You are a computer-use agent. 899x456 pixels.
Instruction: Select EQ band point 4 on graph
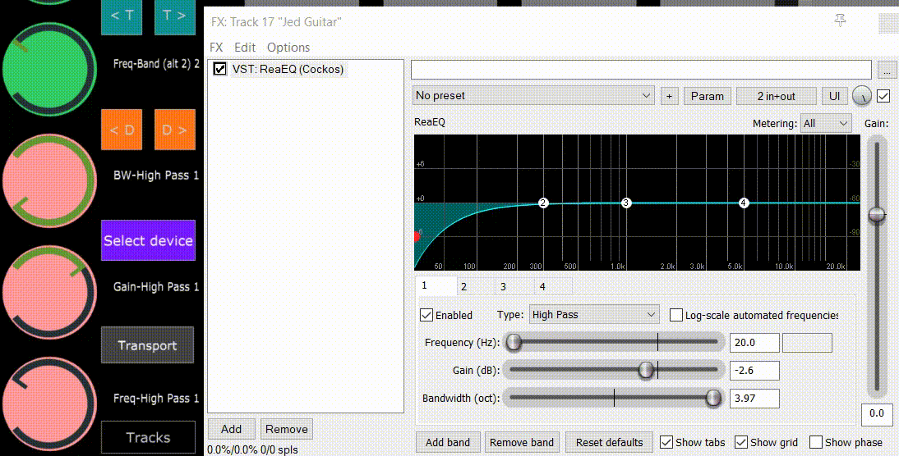[744, 203]
